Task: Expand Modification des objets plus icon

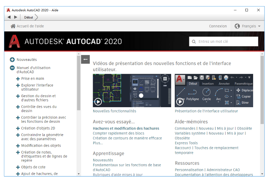Action: (x=18, y=146)
